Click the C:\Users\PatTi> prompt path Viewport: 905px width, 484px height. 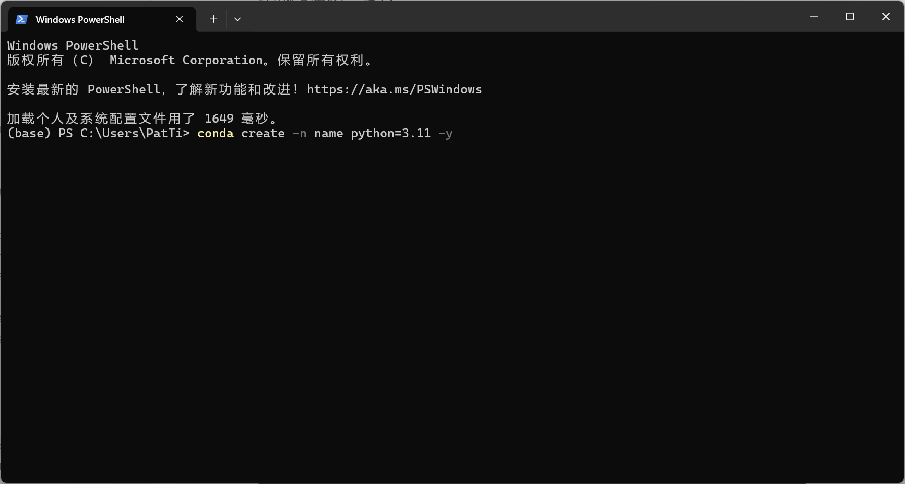135,133
